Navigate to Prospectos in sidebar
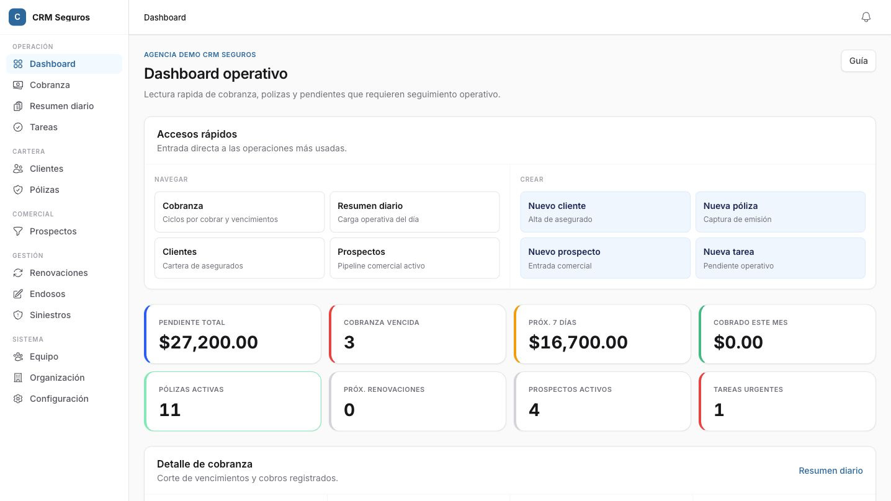The width and height of the screenshot is (891, 501). 64,231
